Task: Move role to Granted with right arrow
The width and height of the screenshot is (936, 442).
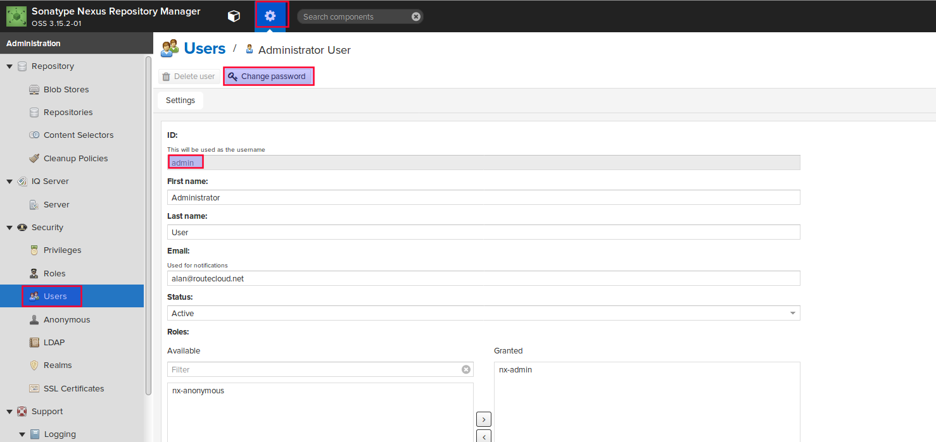Action: pos(483,419)
